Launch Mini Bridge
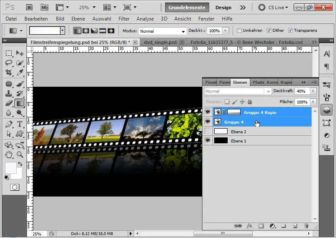The width and height of the screenshot is (336, 238). 45,8
